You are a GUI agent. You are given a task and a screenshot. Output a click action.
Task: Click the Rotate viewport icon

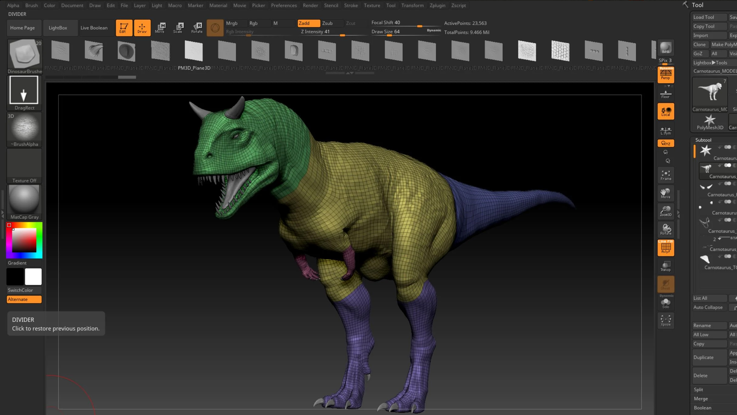coord(665,230)
